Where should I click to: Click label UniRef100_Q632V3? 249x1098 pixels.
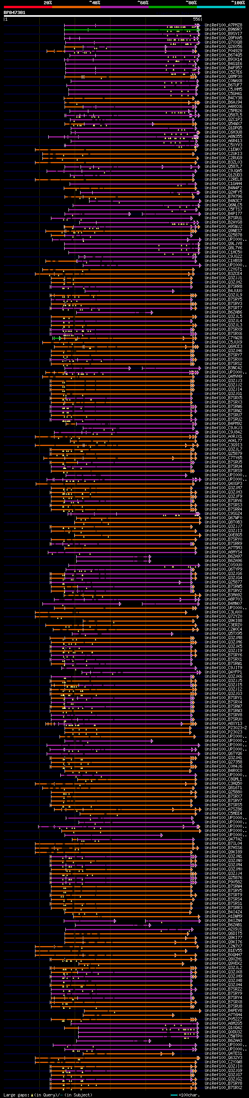click(223, 1057)
